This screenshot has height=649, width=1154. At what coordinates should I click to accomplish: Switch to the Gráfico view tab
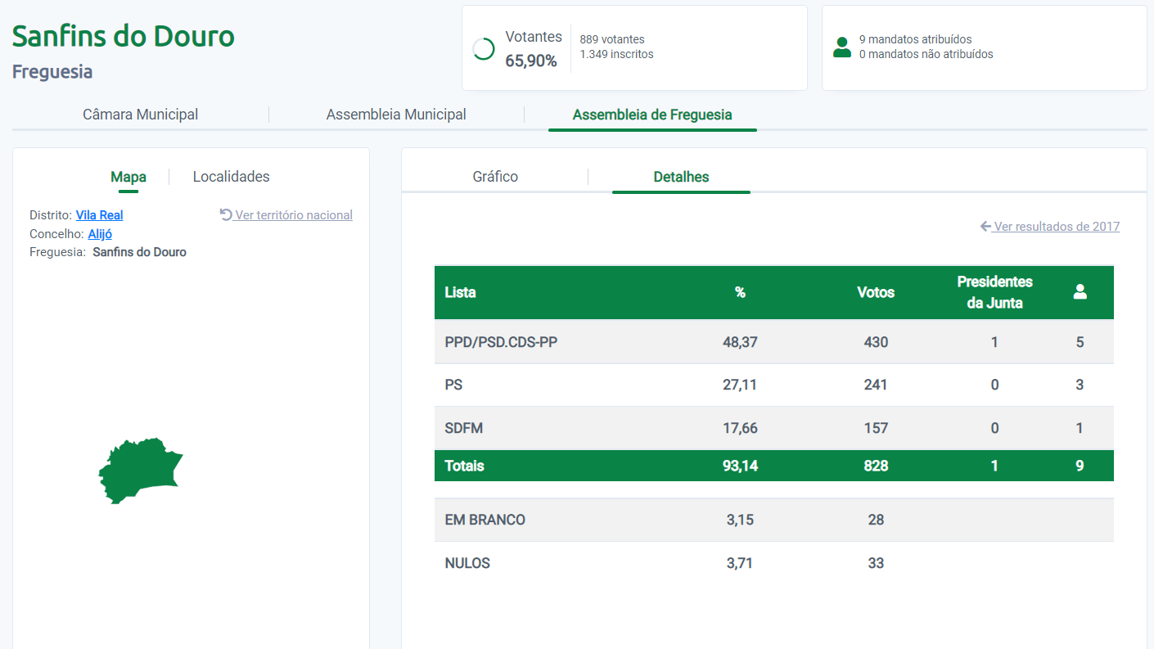coord(495,177)
